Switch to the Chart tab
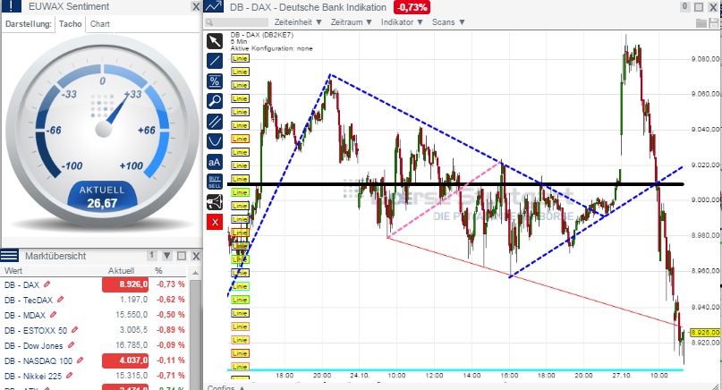 click(x=100, y=24)
